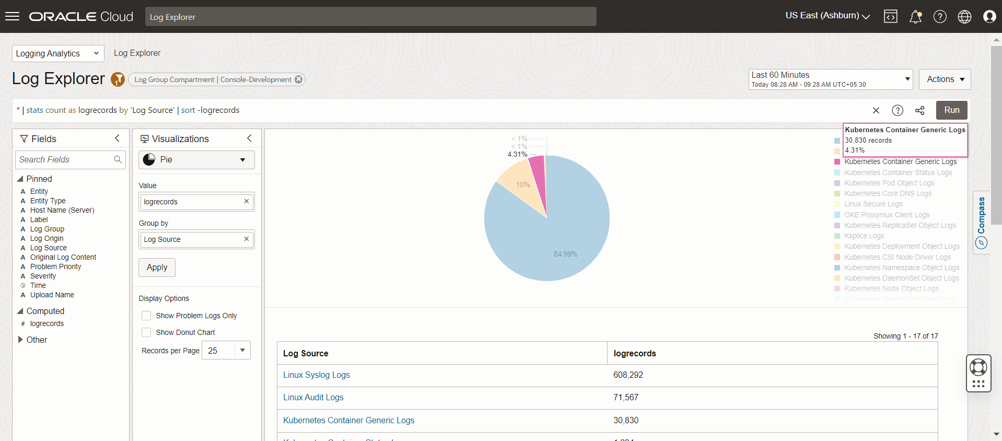Open the Last 60 Minutes time range dropdown
Screen dimensions: 1002x441
click(x=831, y=79)
